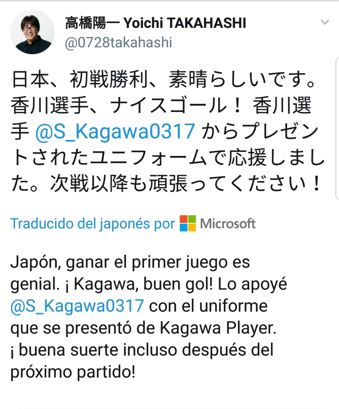The height and width of the screenshot is (409, 339).
Task: Open the @0728takahashi handle
Action: click(118, 43)
